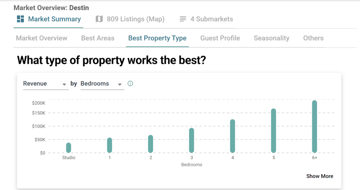Image resolution: width=360 pixels, height=190 pixels.
Task: Open the Best Areas tab
Action: tap(98, 38)
